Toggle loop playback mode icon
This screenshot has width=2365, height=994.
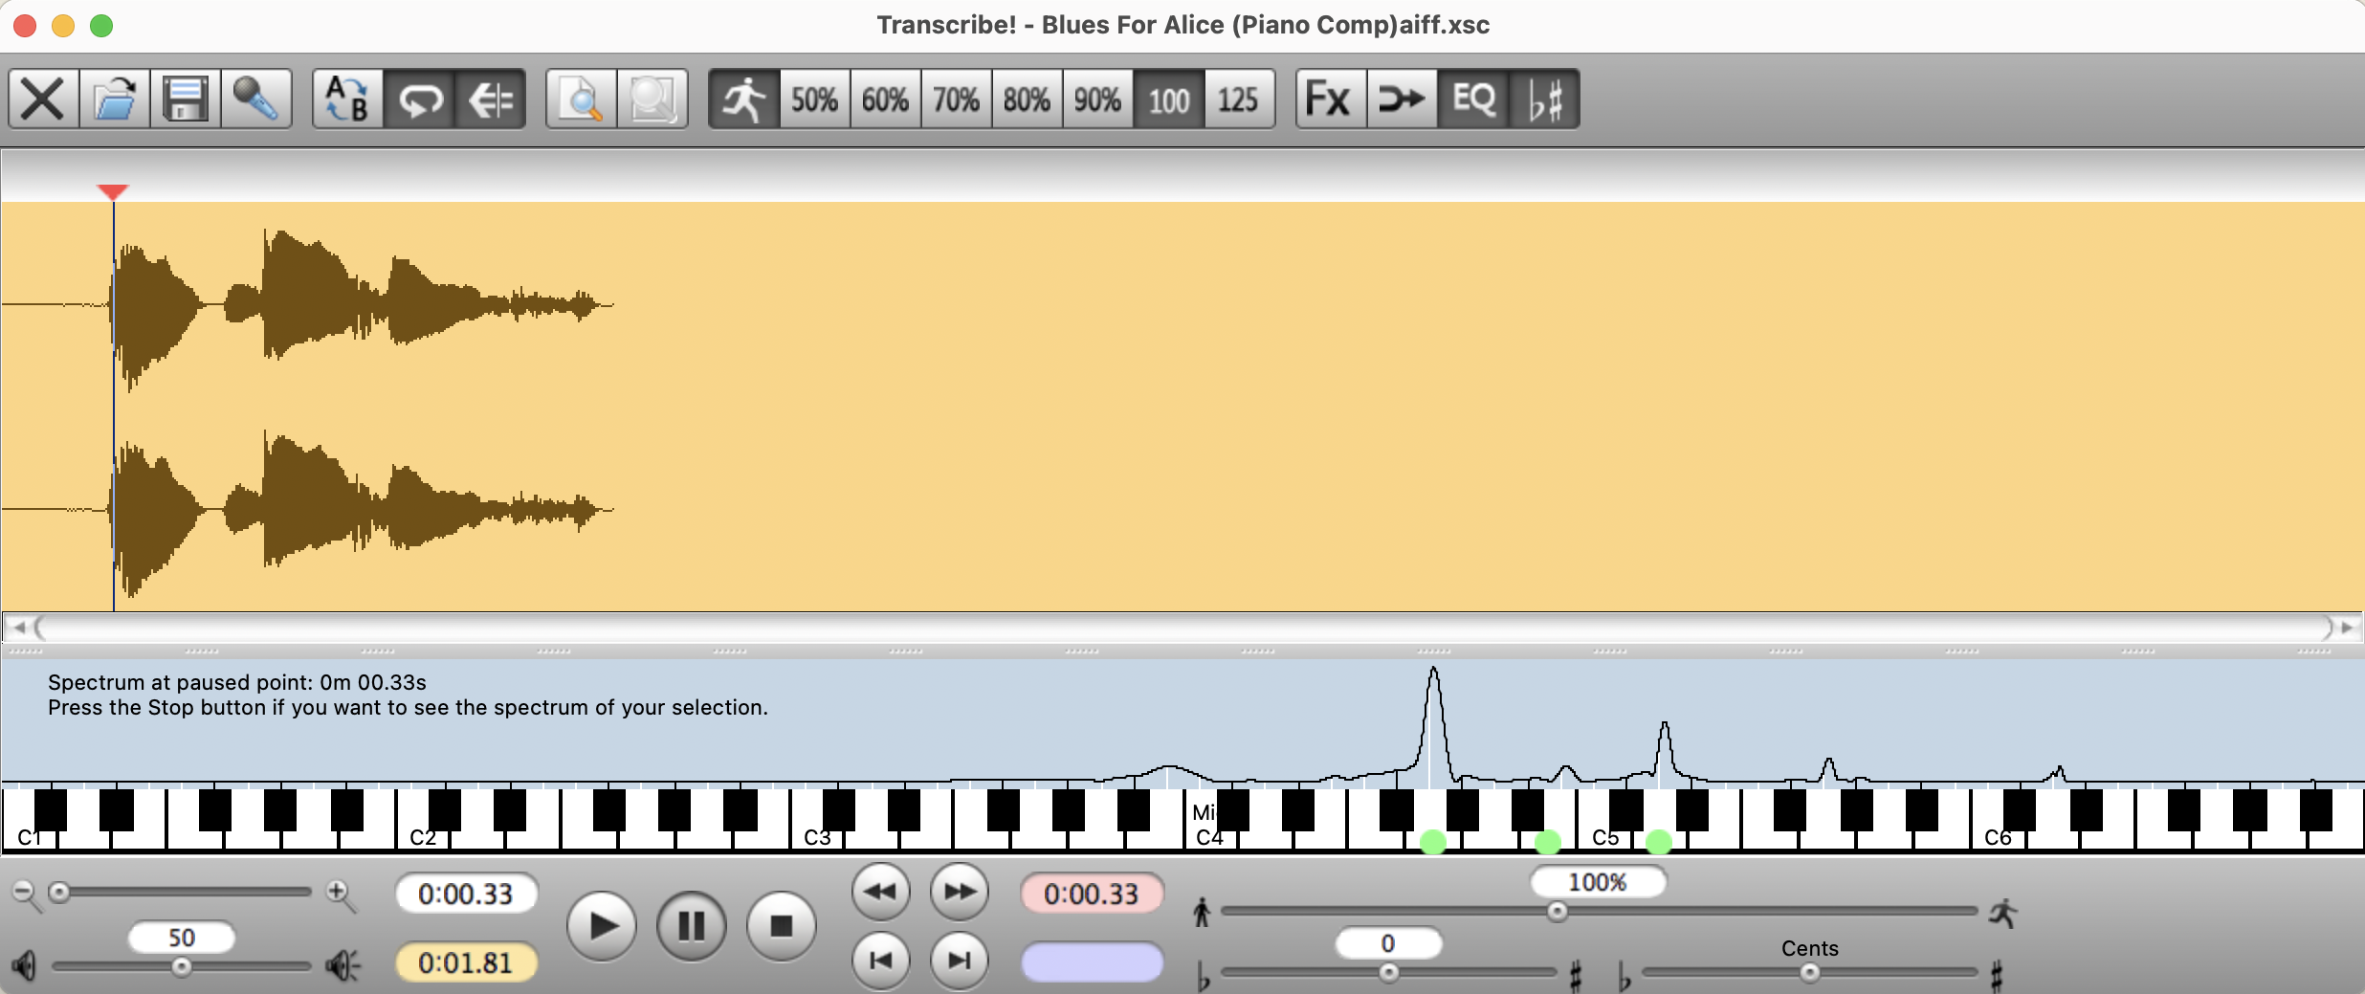click(x=419, y=99)
